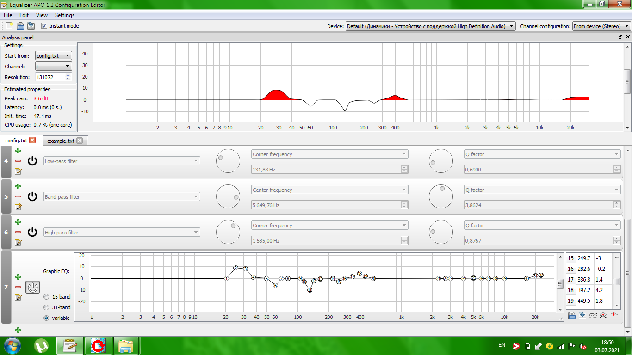Switch to the example.txt tab
The width and height of the screenshot is (632, 355).
point(61,141)
